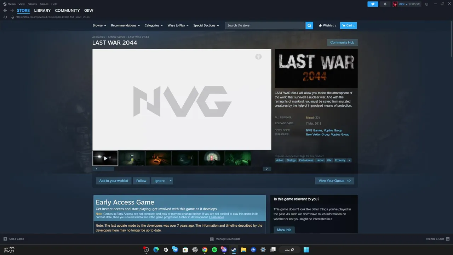The width and height of the screenshot is (453, 255).
Task: Open the View menu
Action: coord(22,4)
